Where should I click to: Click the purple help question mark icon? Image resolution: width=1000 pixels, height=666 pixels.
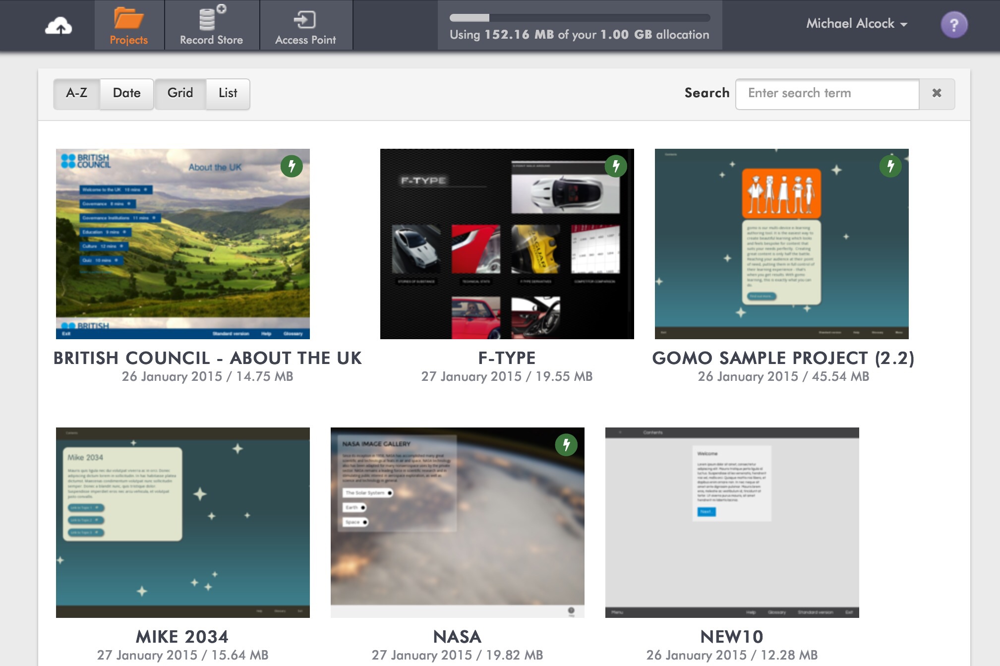(x=954, y=25)
